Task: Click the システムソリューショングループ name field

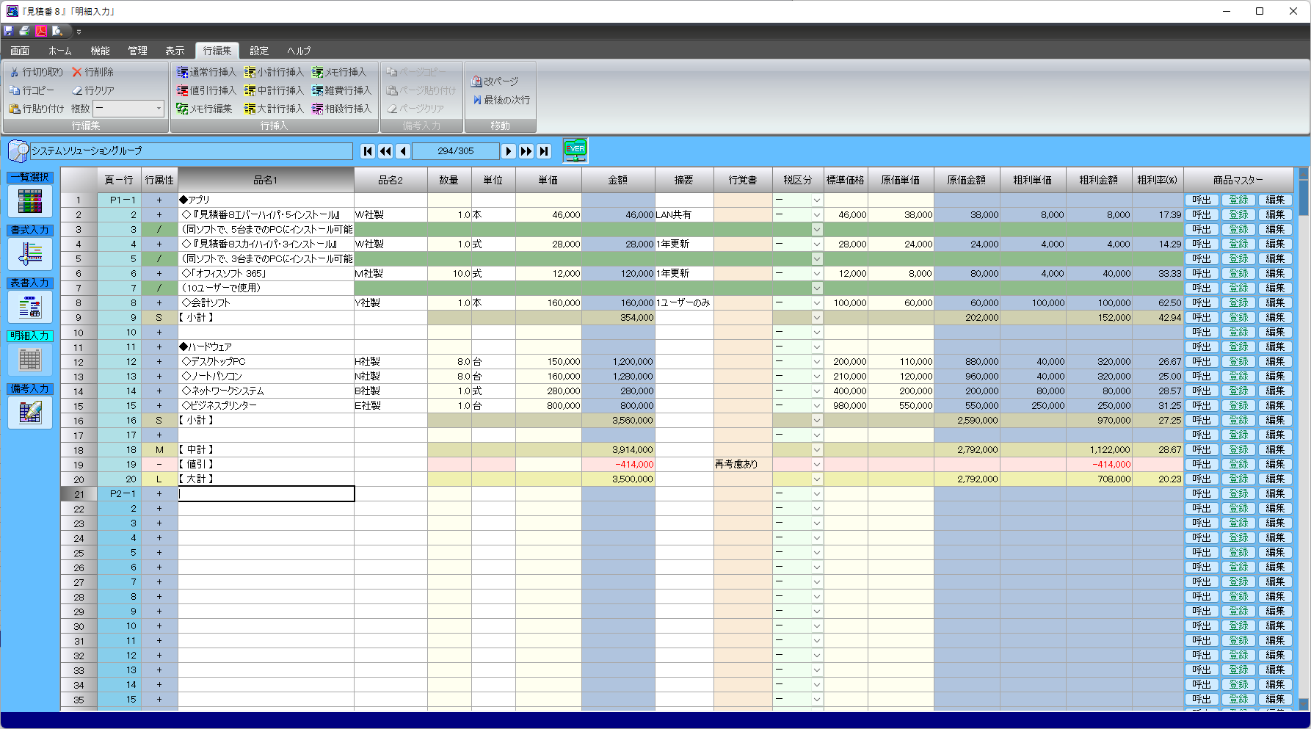Action: [191, 151]
